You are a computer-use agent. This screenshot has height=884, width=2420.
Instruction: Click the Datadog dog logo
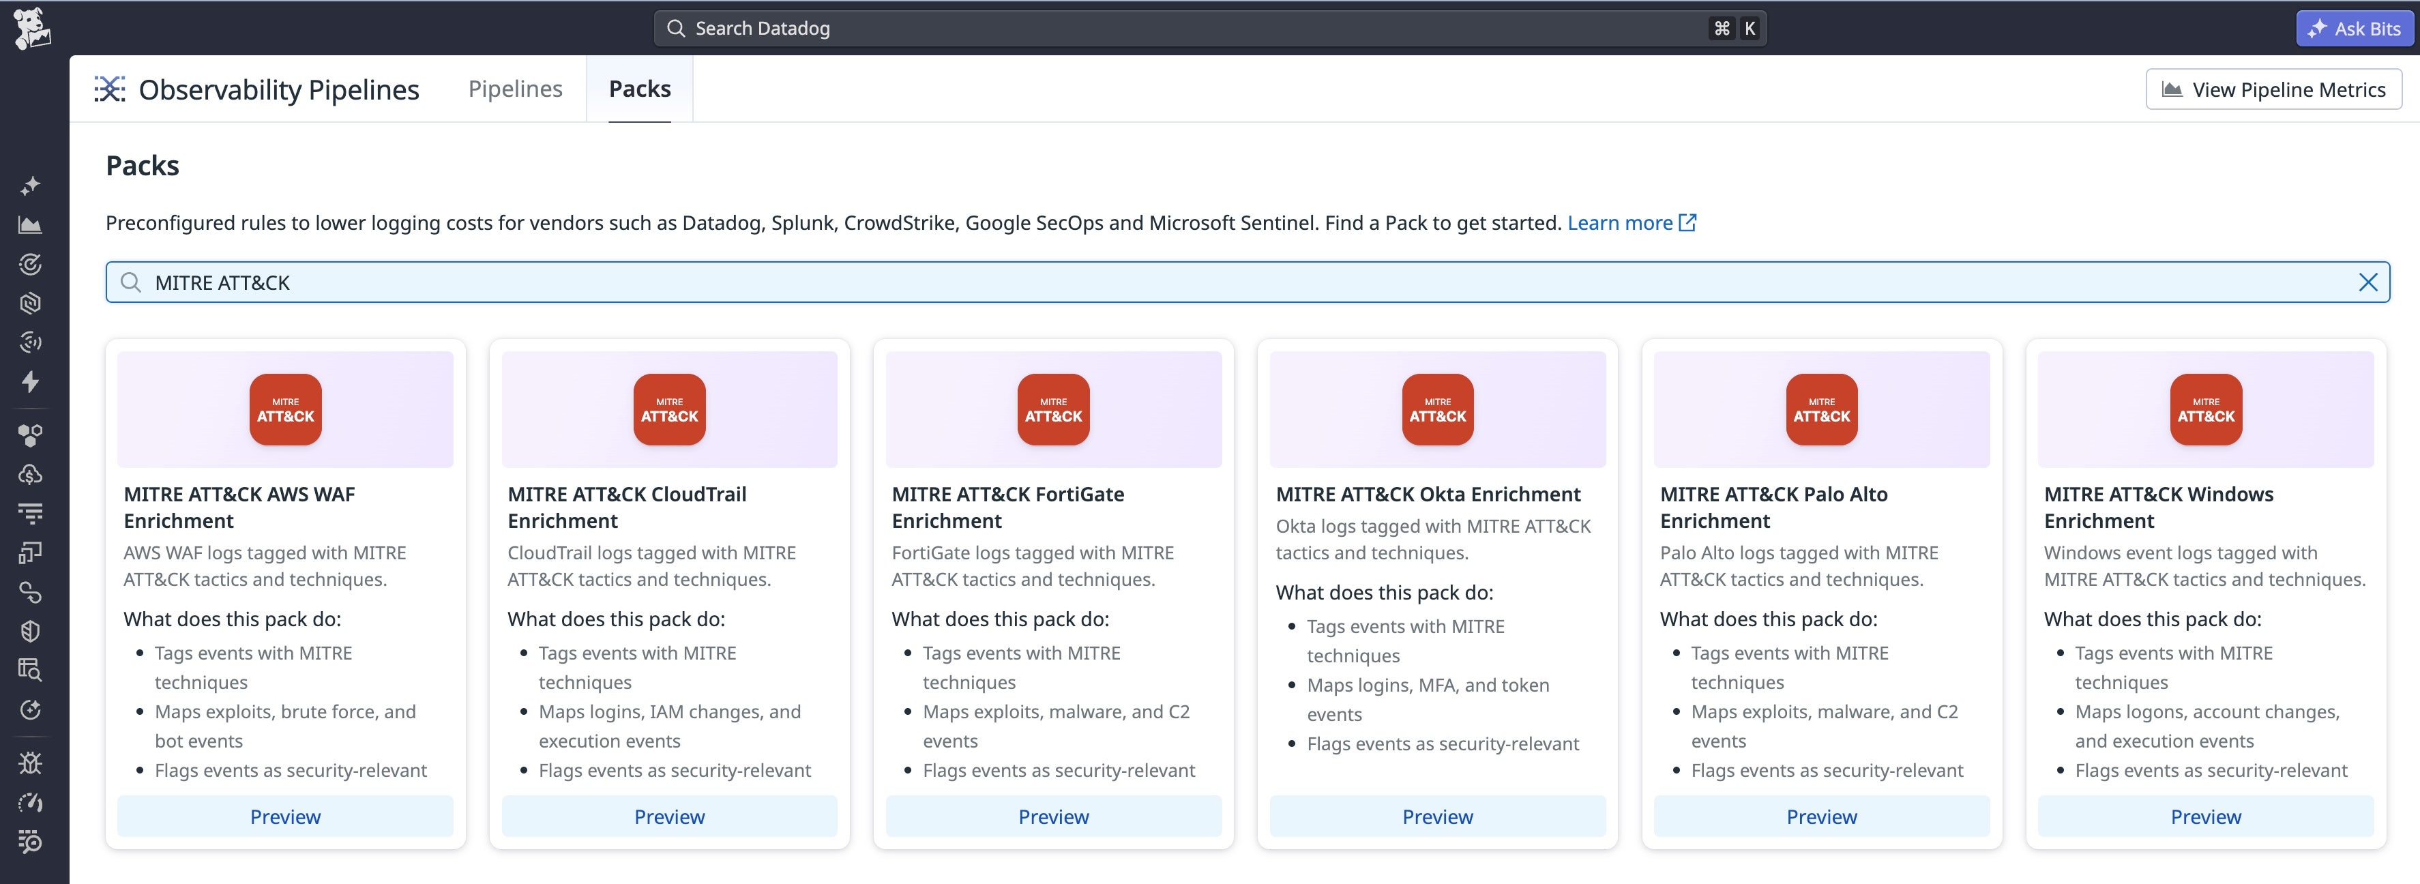tap(32, 28)
